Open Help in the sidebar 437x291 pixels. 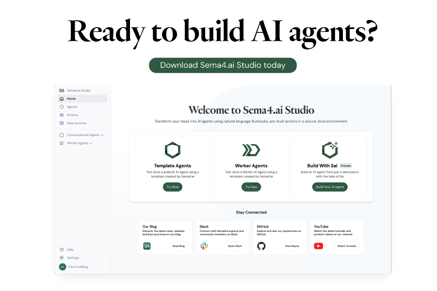coord(82,249)
